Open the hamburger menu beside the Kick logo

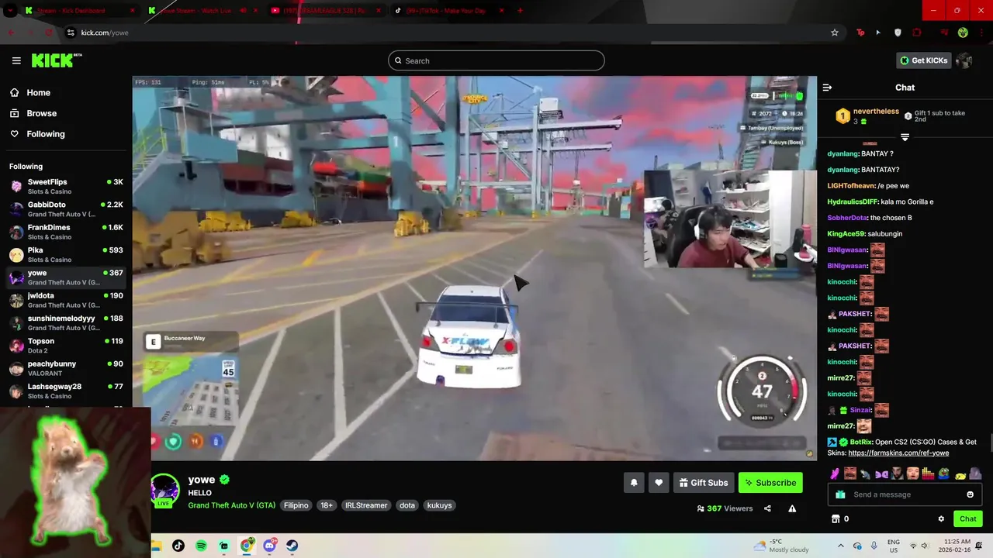(x=16, y=60)
